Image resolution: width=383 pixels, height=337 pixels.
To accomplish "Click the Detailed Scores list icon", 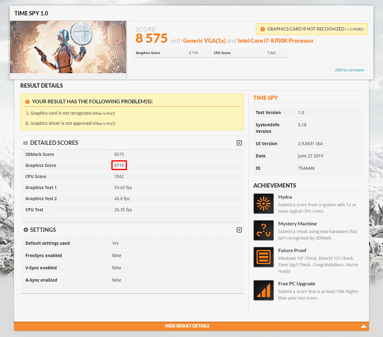I will click(x=25, y=143).
